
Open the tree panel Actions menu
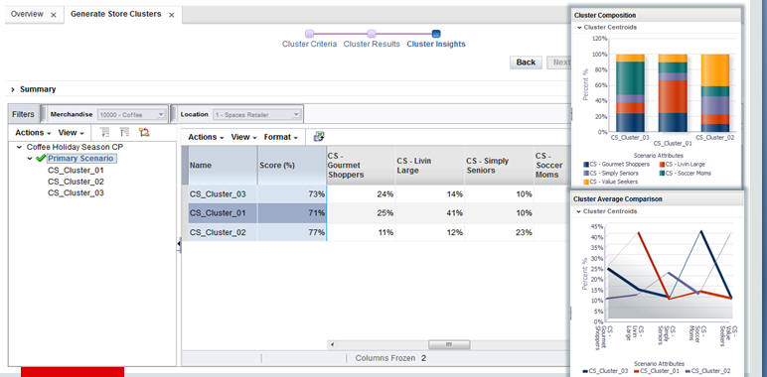tap(33, 133)
